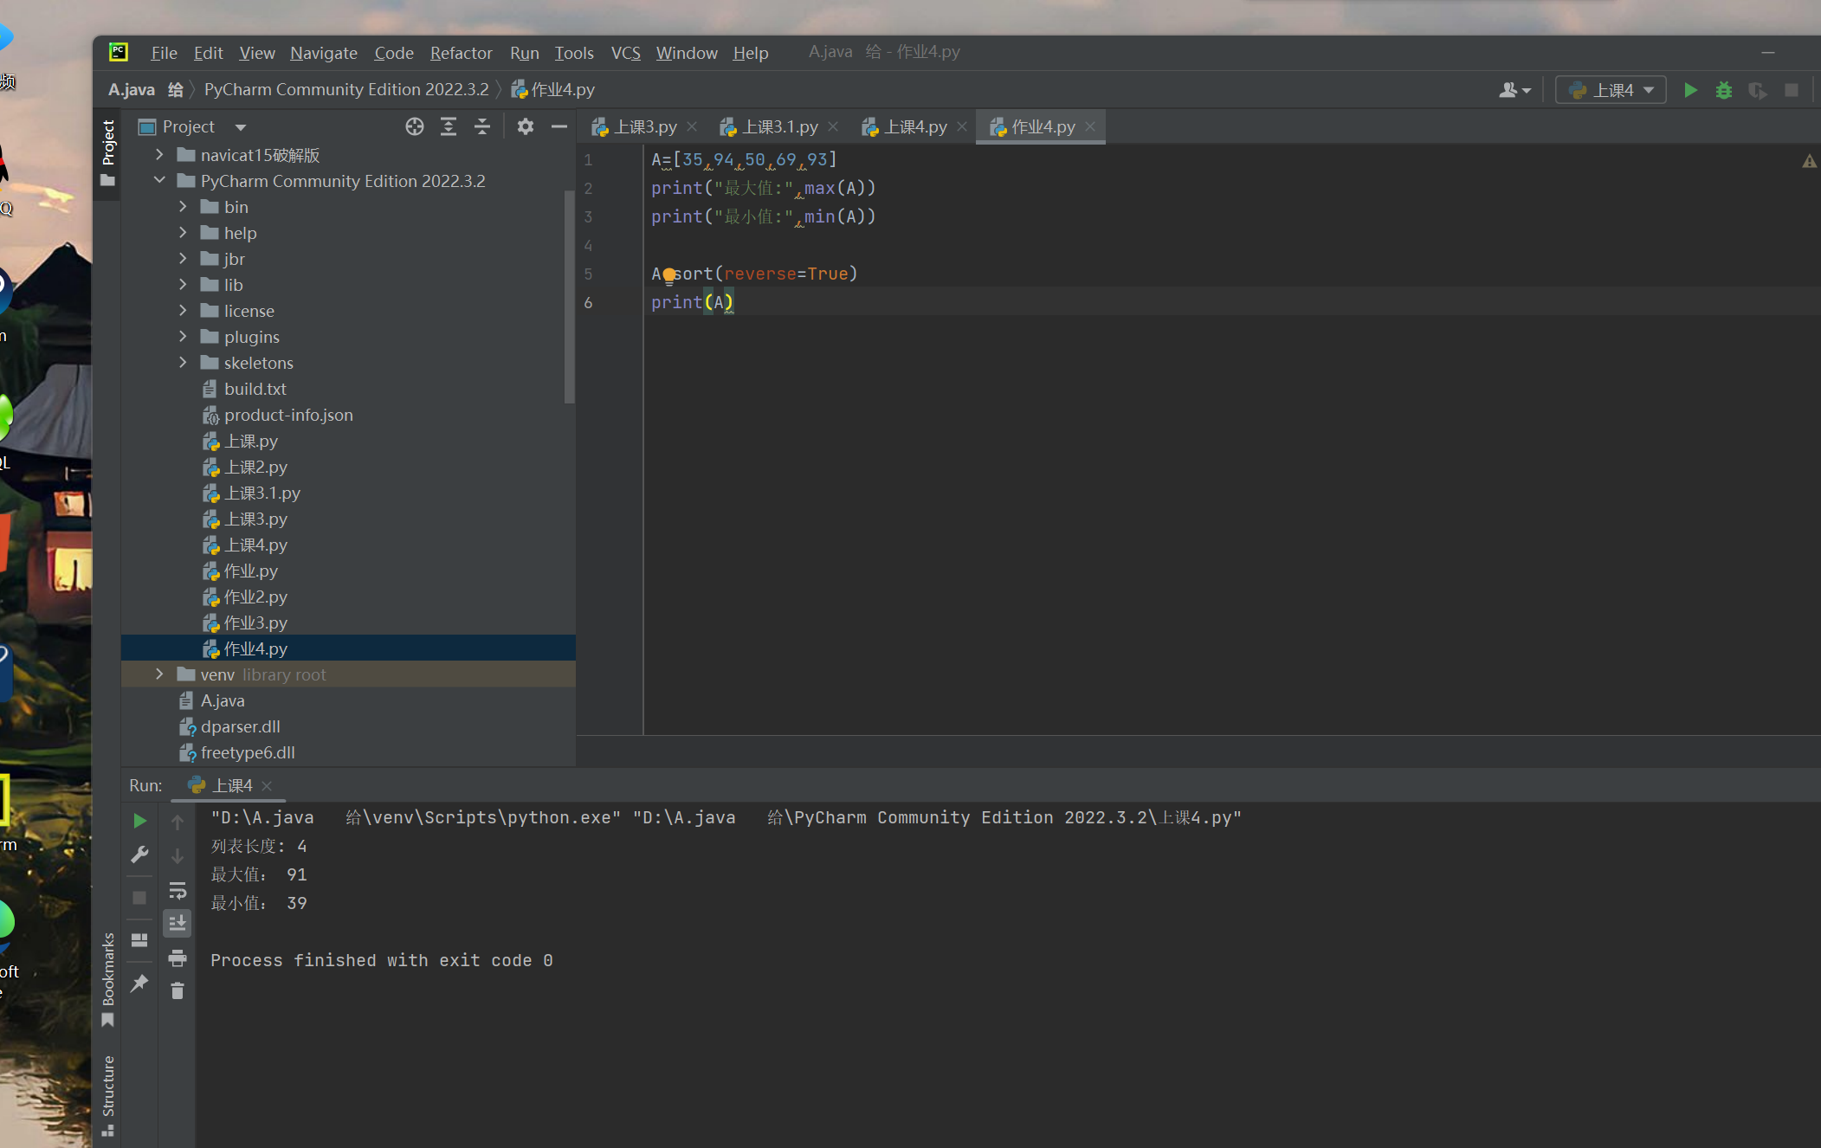Toggle scroll to end in Run console

(x=178, y=924)
